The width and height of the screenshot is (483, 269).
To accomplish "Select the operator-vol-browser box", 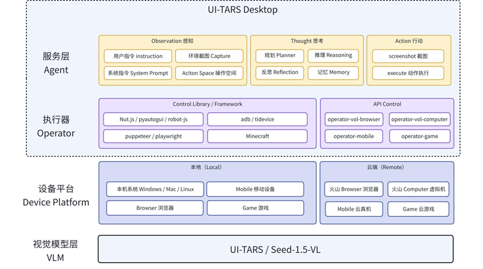I will tap(354, 119).
